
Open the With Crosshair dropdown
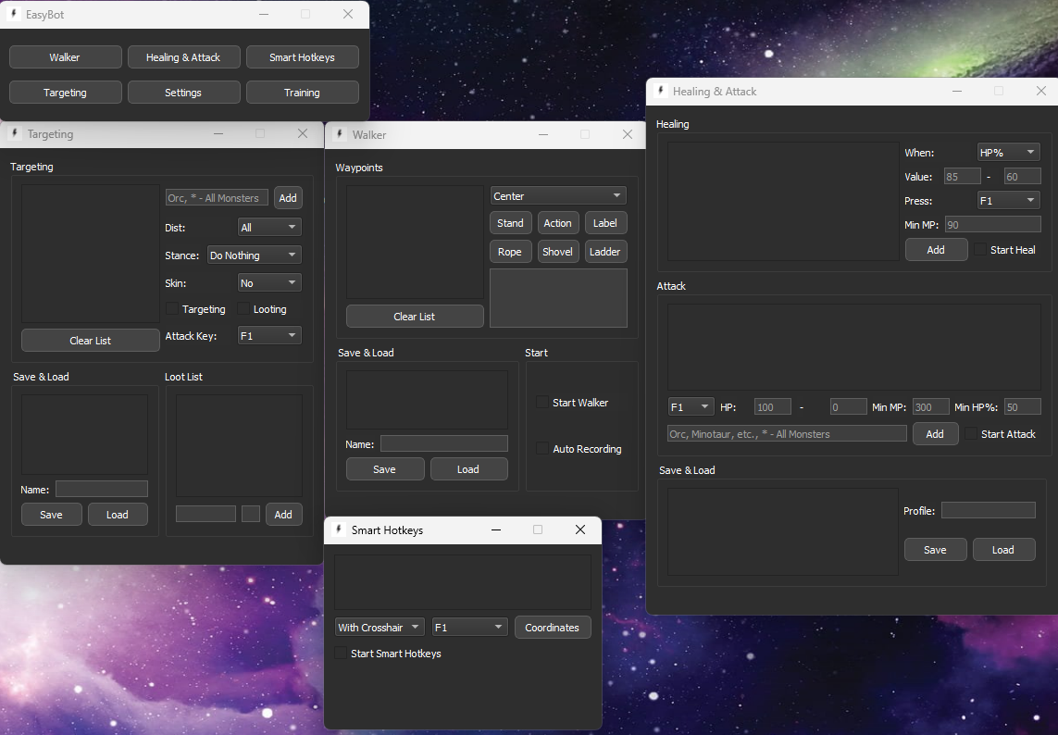tap(380, 628)
